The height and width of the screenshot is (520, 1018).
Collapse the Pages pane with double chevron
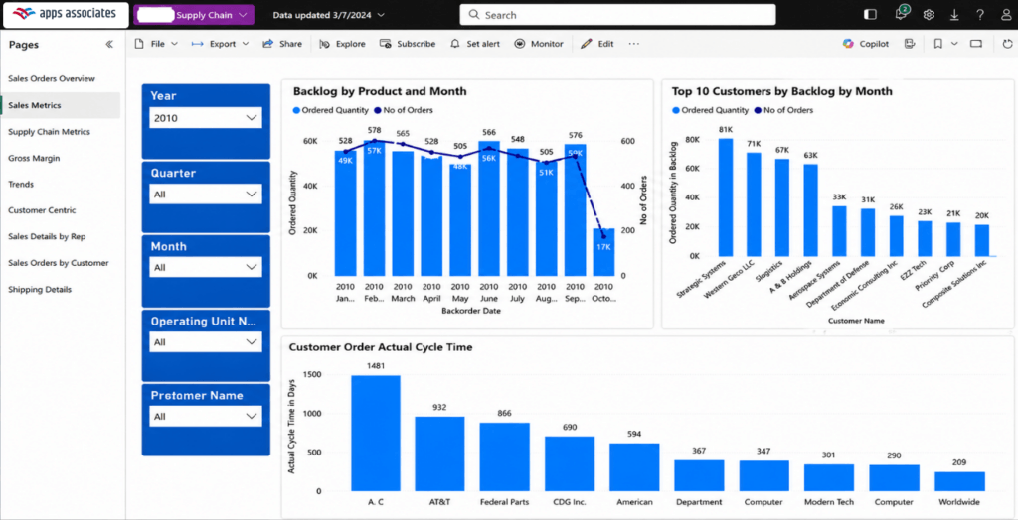(109, 44)
